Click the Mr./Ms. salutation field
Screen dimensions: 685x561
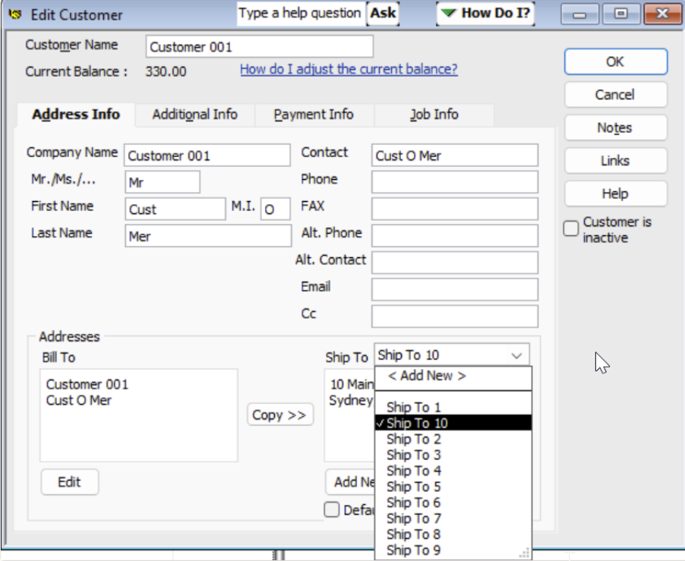(163, 182)
